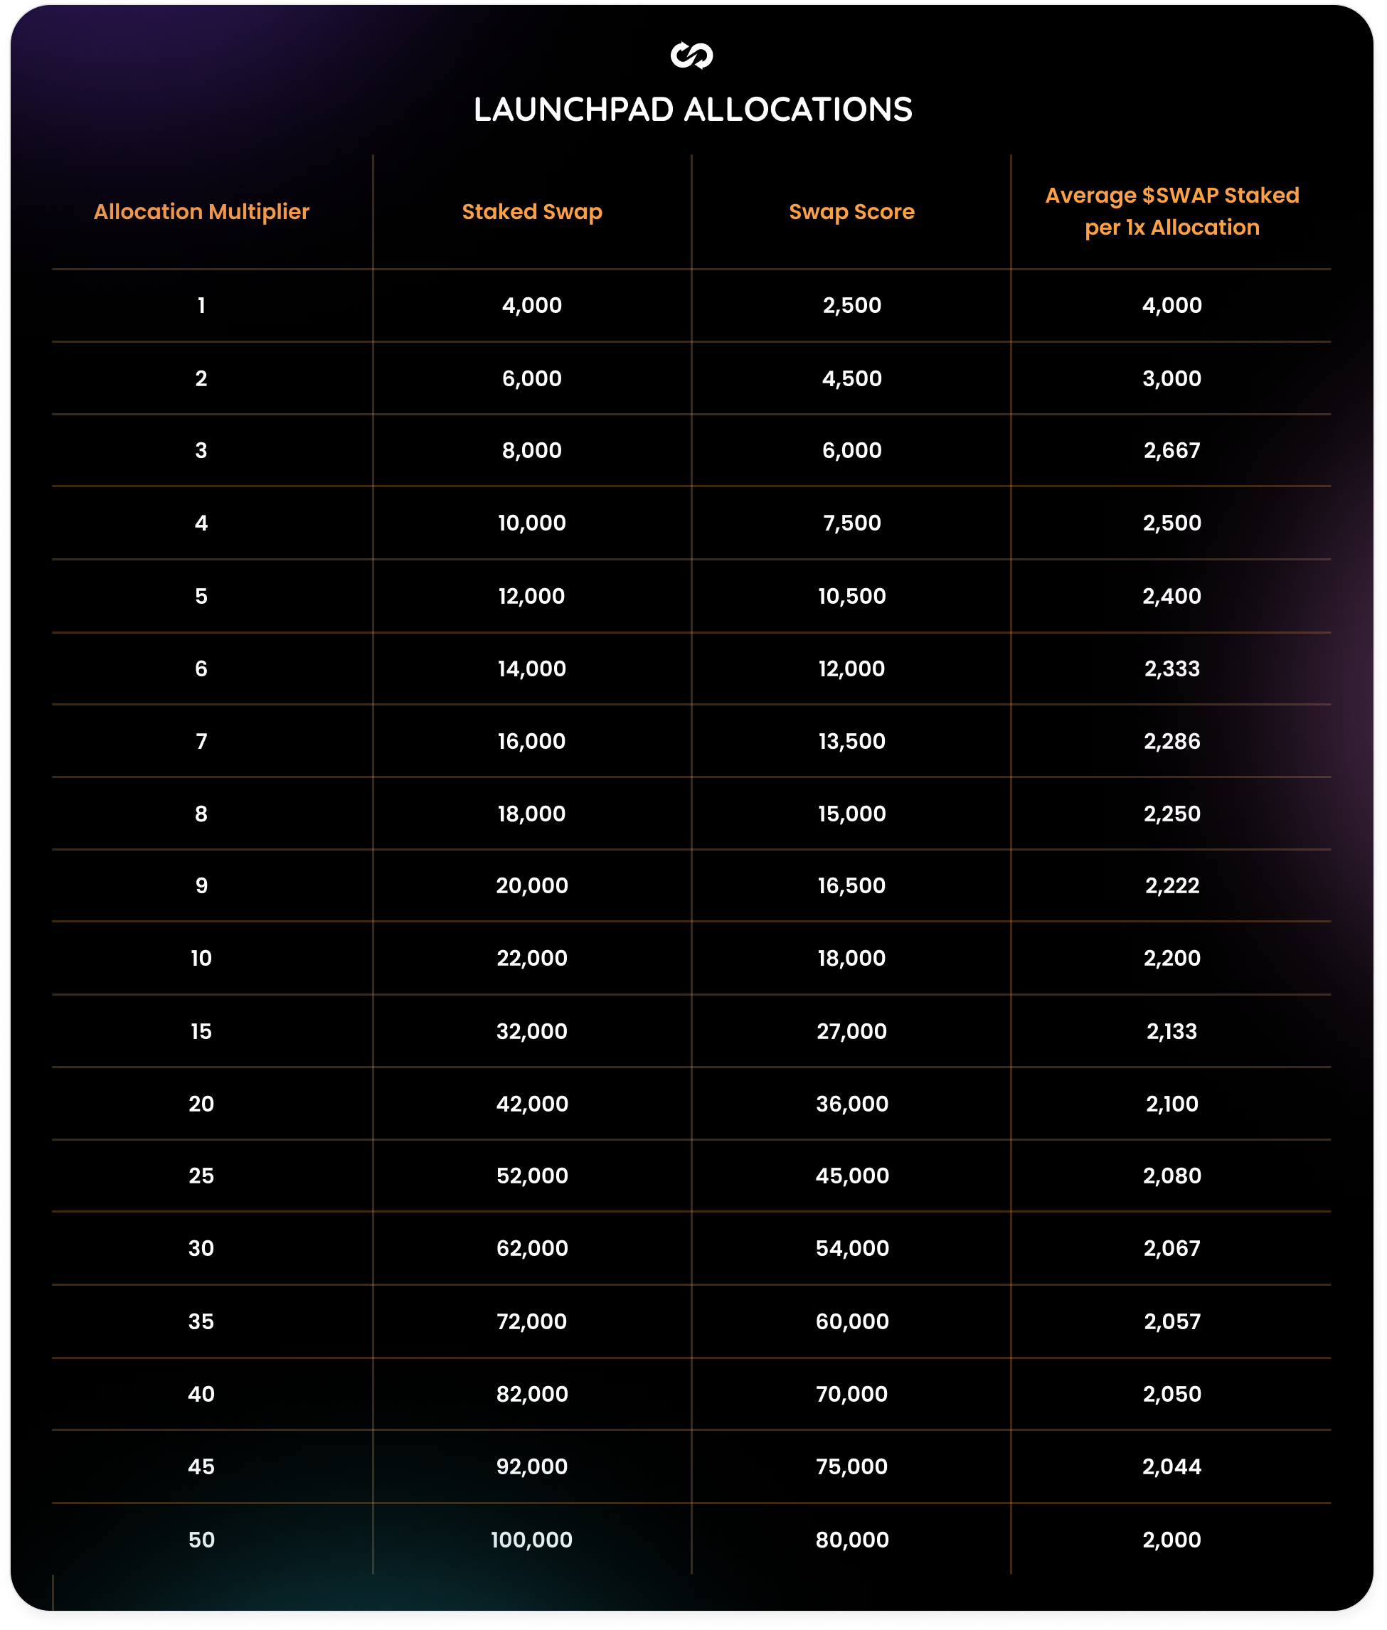
Task: Select the Staked Swap column header
Action: 532,211
